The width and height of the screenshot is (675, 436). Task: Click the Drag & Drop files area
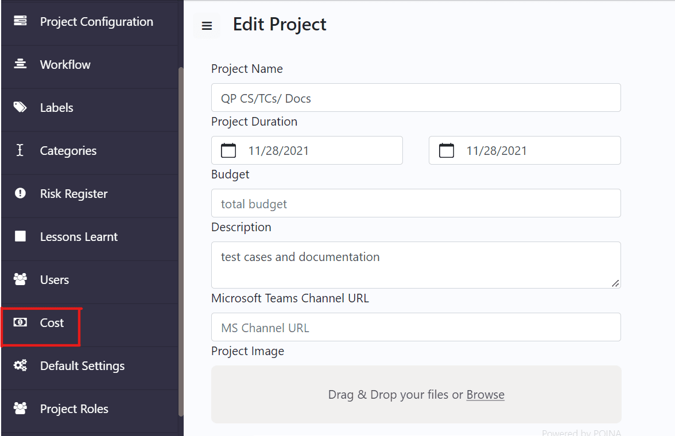pyautogui.click(x=416, y=395)
